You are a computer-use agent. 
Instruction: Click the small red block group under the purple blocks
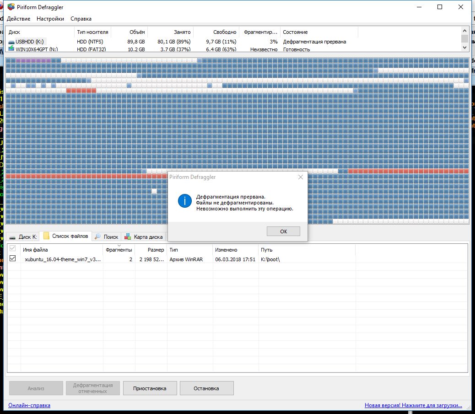pos(81,90)
